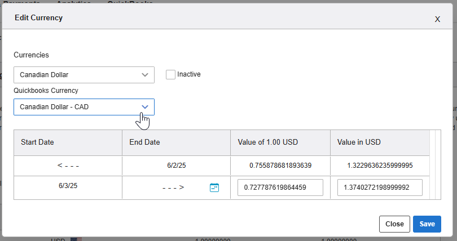Open the End Date calendar picker icon

click(214, 188)
